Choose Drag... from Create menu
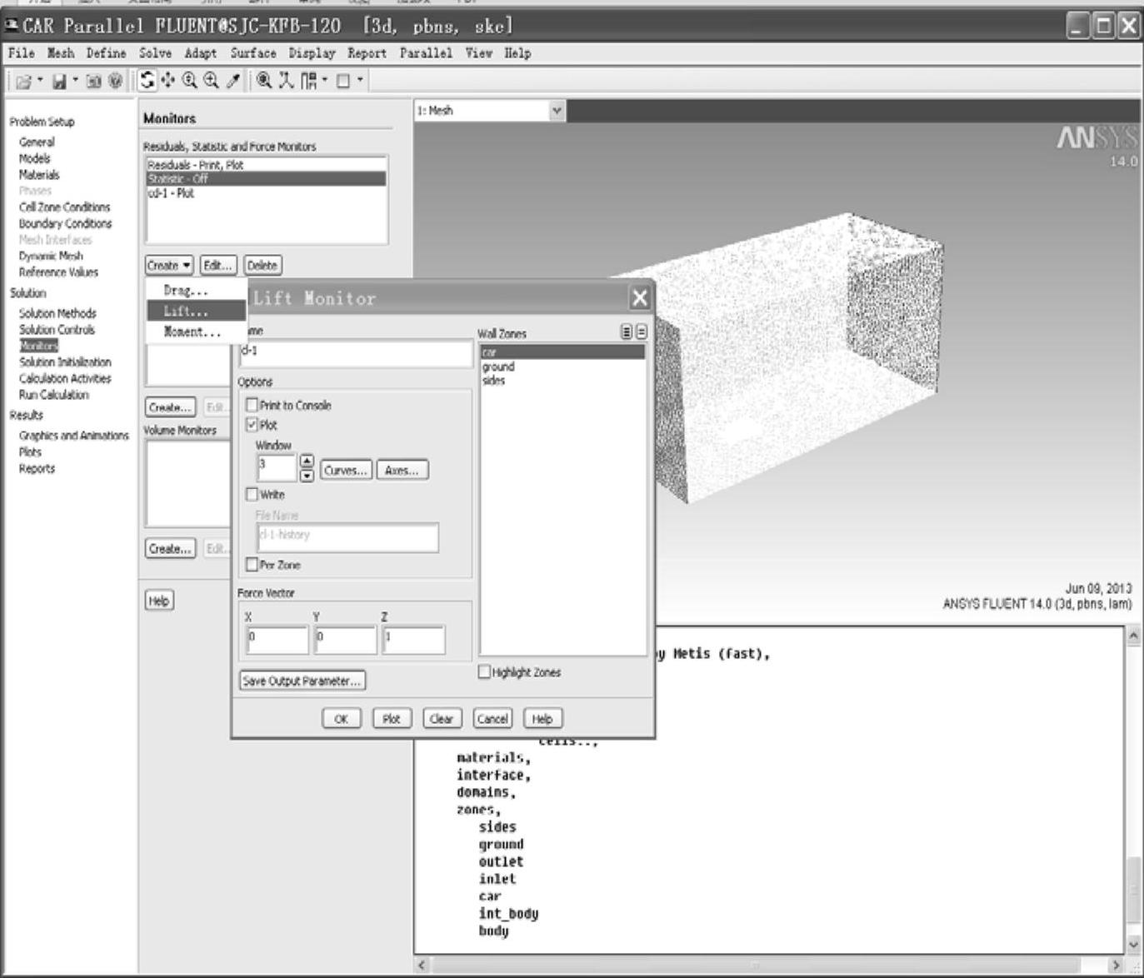This screenshot has width=1144, height=978. (197, 291)
